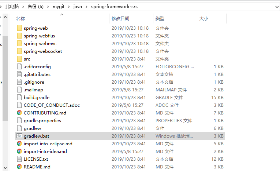Click spring-framework-src in the address bar
Image resolution: width=280 pixels, height=171 pixels.
click(114, 7)
